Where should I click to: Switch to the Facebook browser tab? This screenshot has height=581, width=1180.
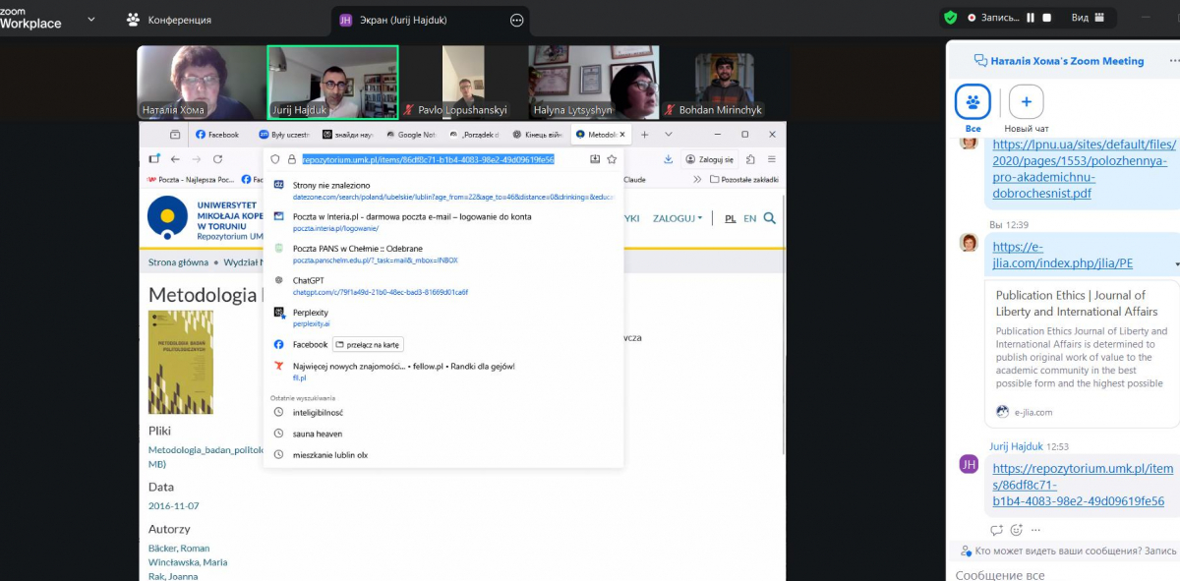pyautogui.click(x=217, y=135)
